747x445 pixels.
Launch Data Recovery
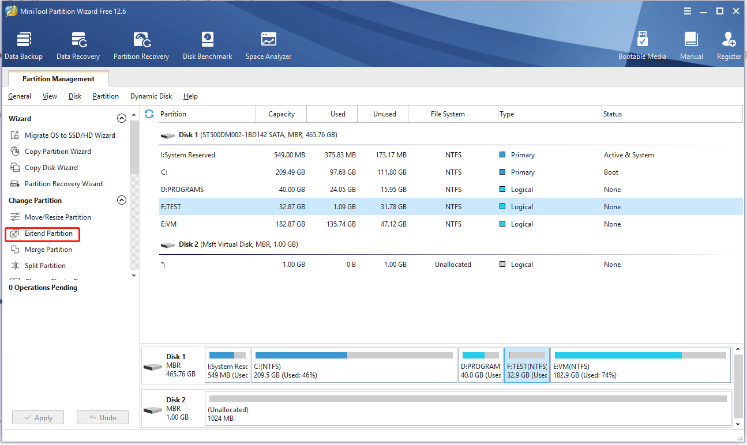78,46
